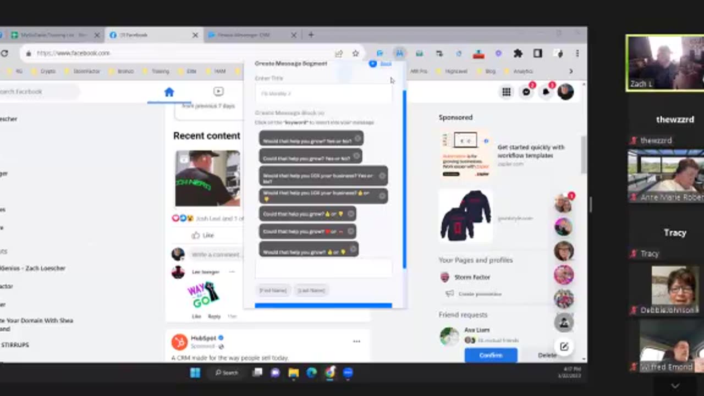Open the Crypto bookmarks folder
704x396 pixels.
pos(44,71)
